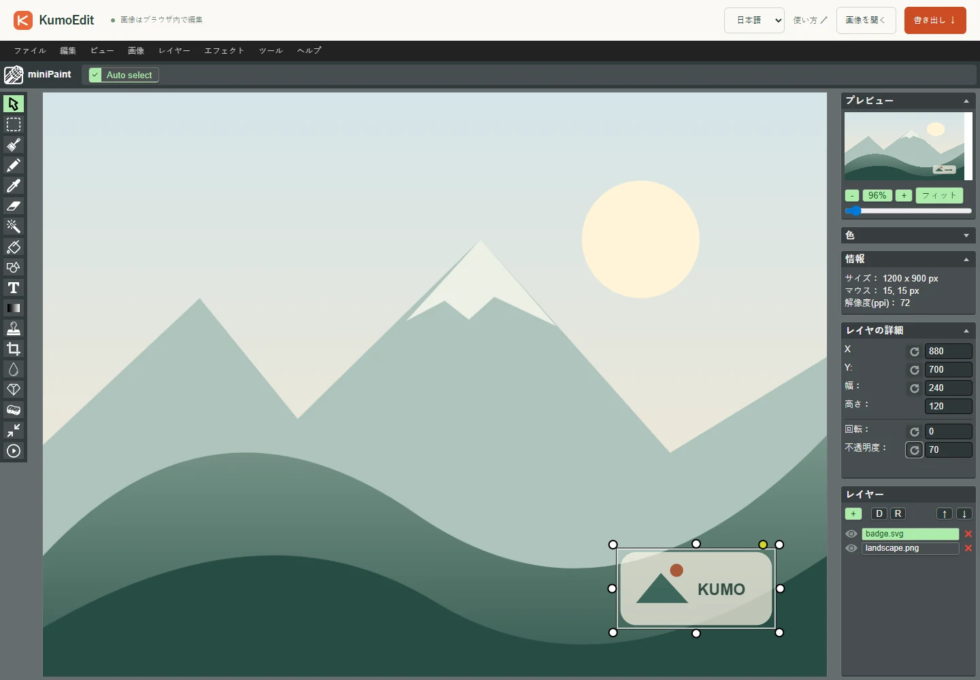This screenshot has height=680, width=980.
Task: Activate the Clone stamp tool
Action: (x=14, y=328)
